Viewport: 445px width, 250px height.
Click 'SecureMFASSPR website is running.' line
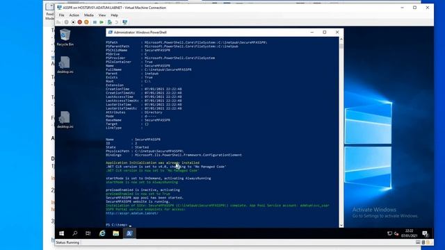tap(138, 201)
